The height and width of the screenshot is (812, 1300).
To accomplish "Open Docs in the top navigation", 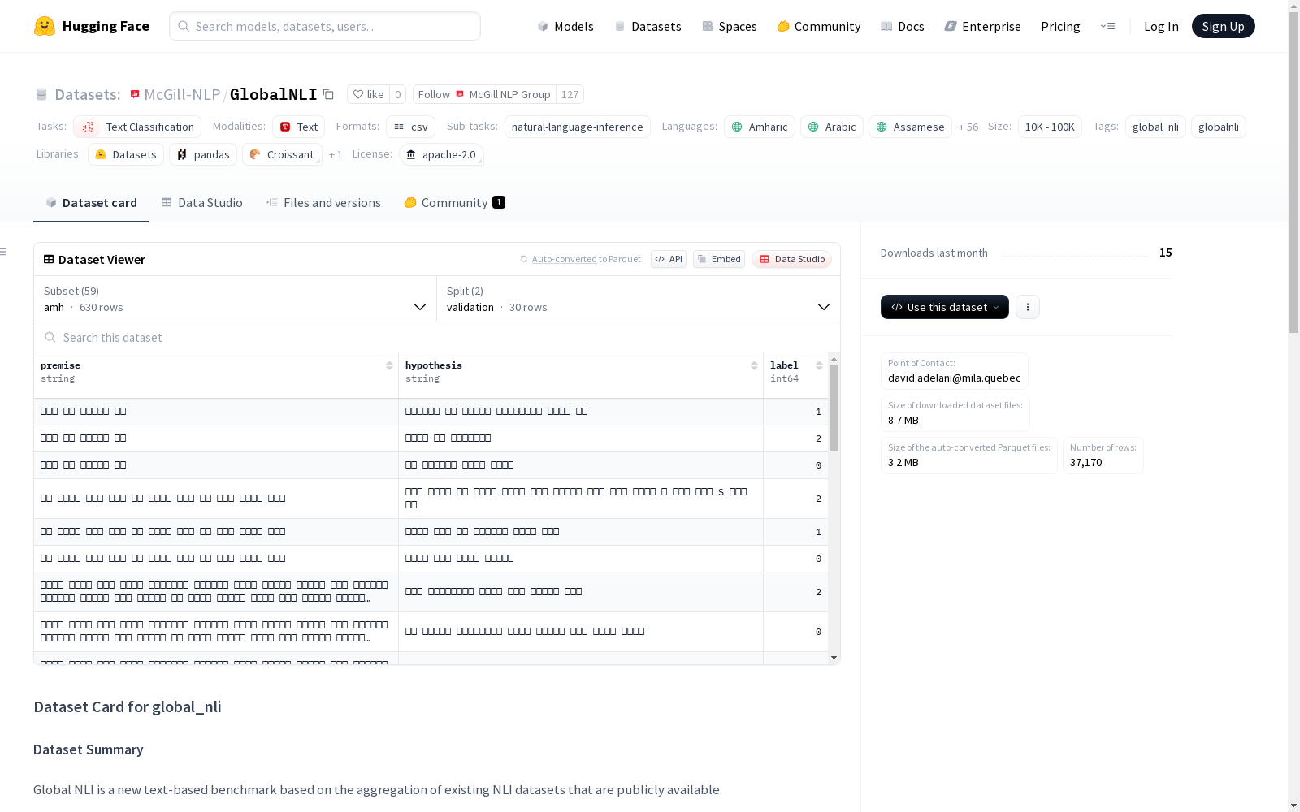I will point(903,26).
